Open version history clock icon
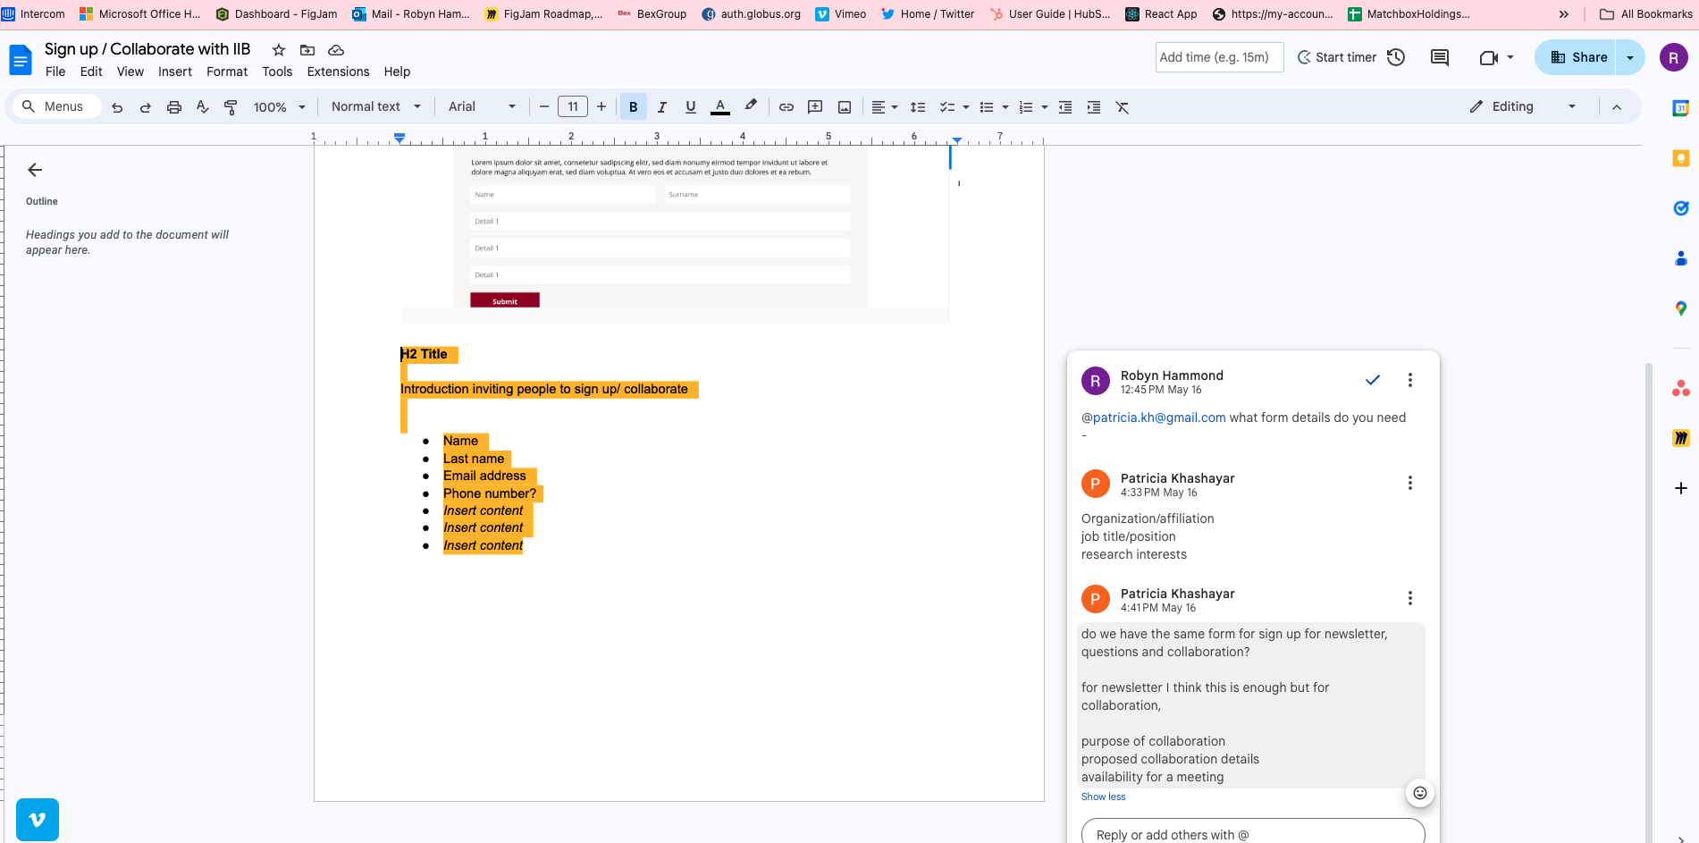 (1396, 57)
